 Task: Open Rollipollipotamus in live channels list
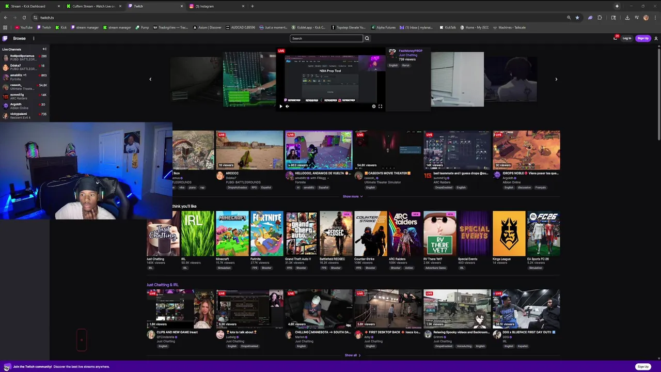pyautogui.click(x=24, y=57)
